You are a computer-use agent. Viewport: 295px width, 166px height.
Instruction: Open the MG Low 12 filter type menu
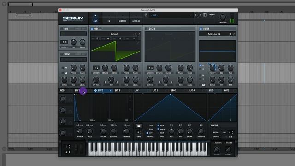tap(214, 34)
